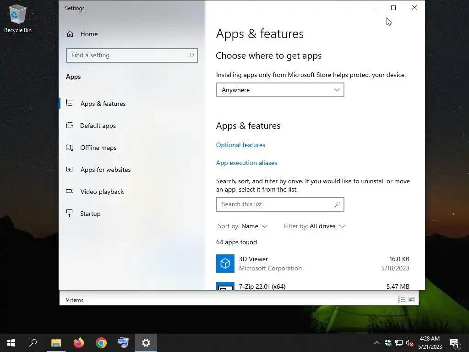Click 16.0 KB size of 3D Viewer
469x352 pixels.
(399, 259)
